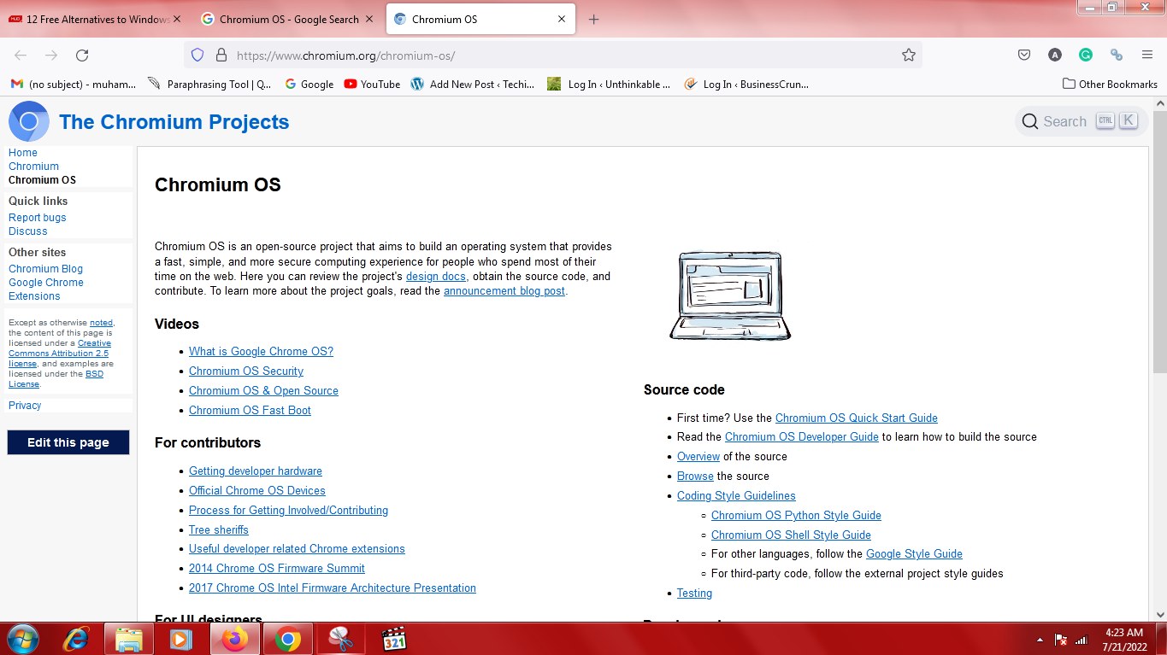Select the Chromium OS tab
Image resolution: width=1167 pixels, height=655 pixels.
pyautogui.click(x=480, y=19)
